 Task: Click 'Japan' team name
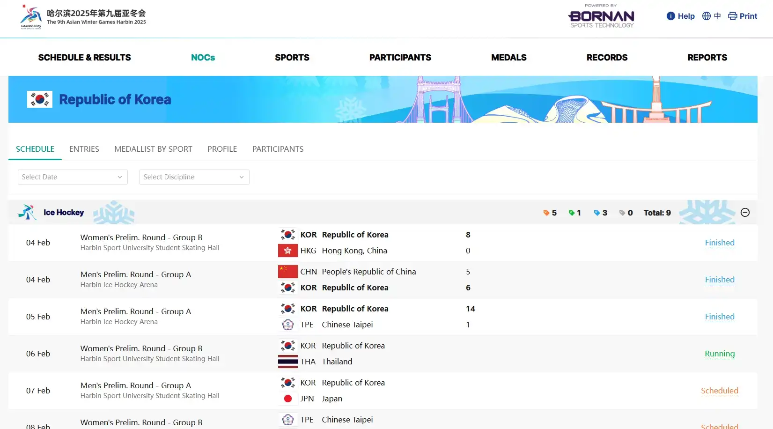click(332, 399)
